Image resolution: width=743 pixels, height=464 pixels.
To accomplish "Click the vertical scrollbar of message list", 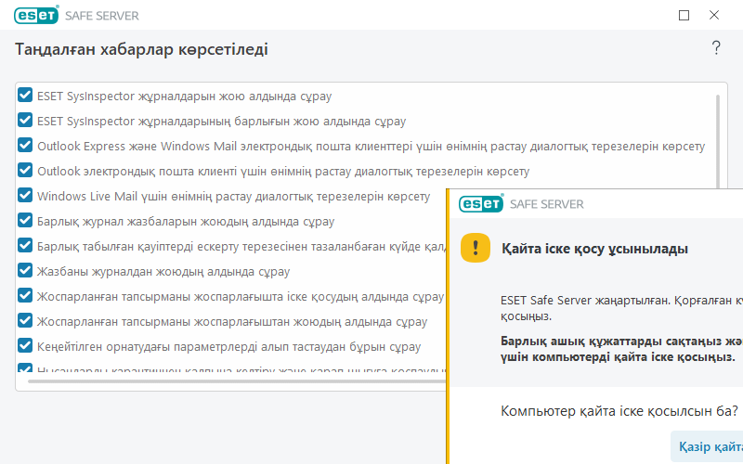I will (718, 142).
